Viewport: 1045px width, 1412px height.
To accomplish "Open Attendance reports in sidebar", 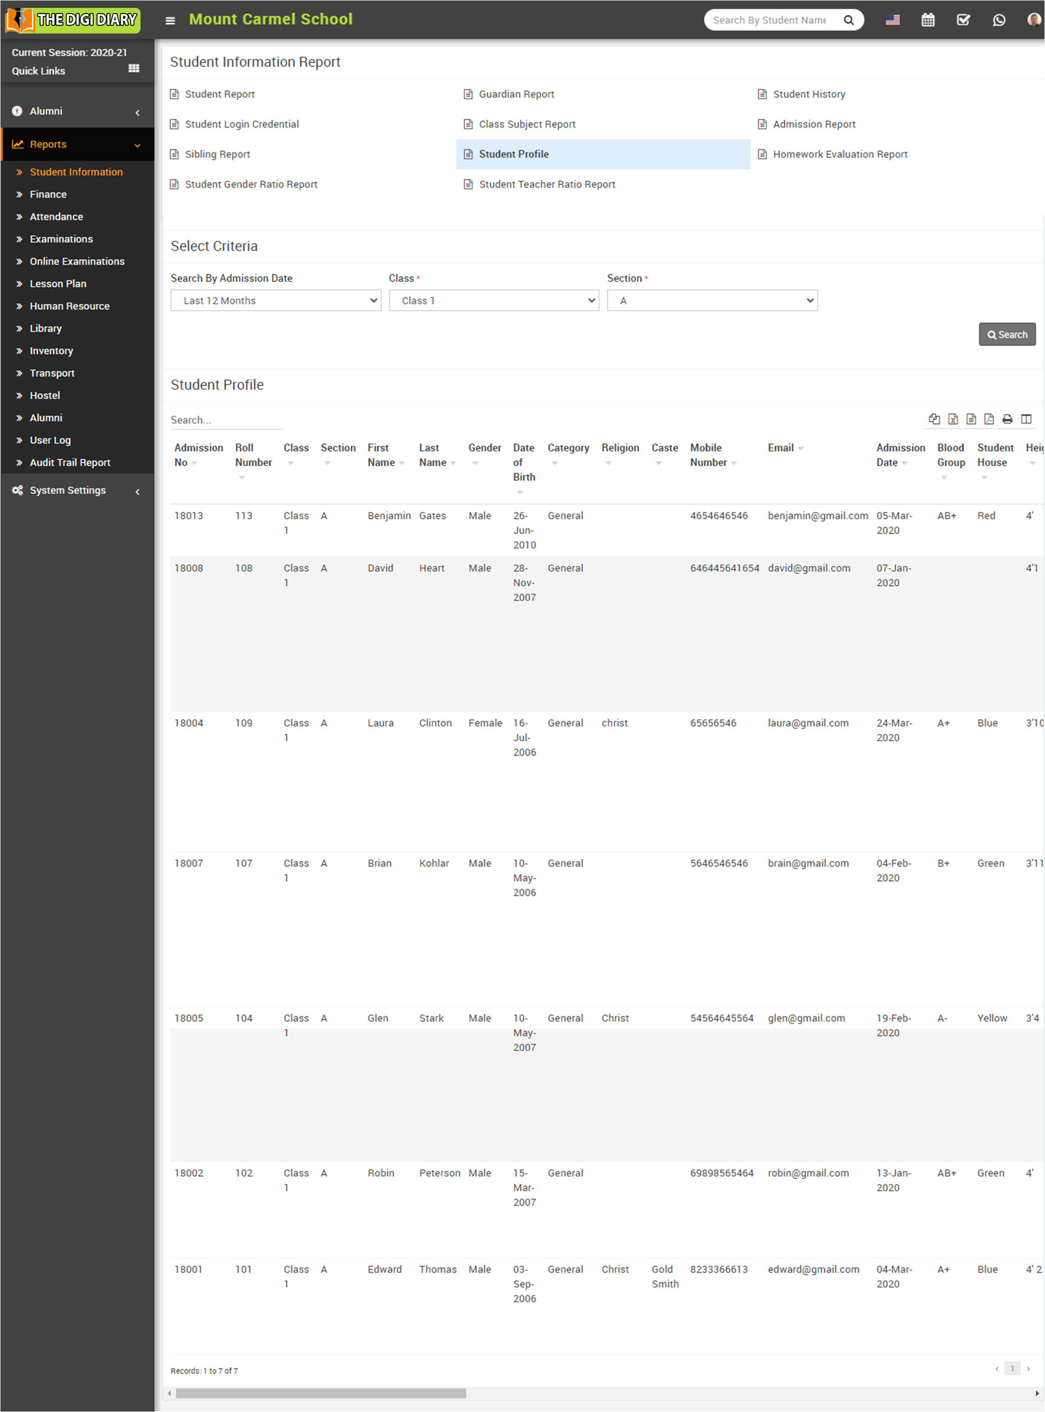I will point(56,217).
